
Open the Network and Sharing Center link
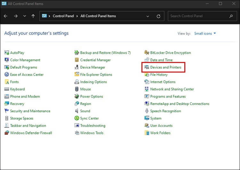(x=172, y=89)
